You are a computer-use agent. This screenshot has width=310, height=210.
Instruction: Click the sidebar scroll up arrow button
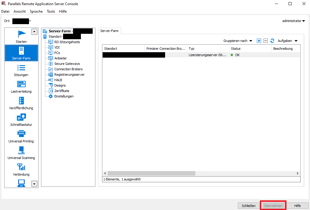pyautogui.click(x=34, y=32)
